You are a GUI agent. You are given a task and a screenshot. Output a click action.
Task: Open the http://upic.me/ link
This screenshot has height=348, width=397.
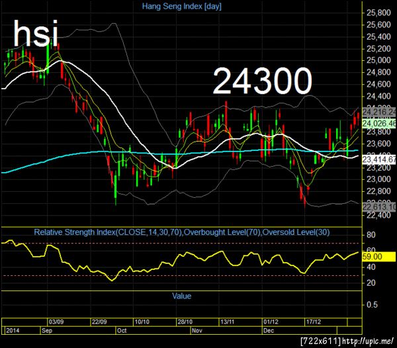[x=368, y=341]
